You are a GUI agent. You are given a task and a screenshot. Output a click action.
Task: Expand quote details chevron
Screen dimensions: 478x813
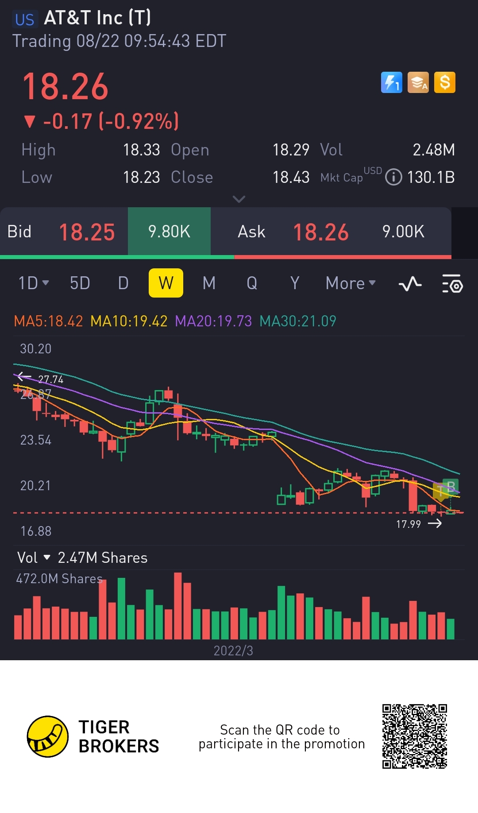(x=239, y=199)
